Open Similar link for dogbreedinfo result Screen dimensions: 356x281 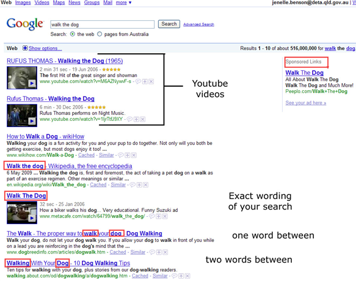click(x=138, y=252)
